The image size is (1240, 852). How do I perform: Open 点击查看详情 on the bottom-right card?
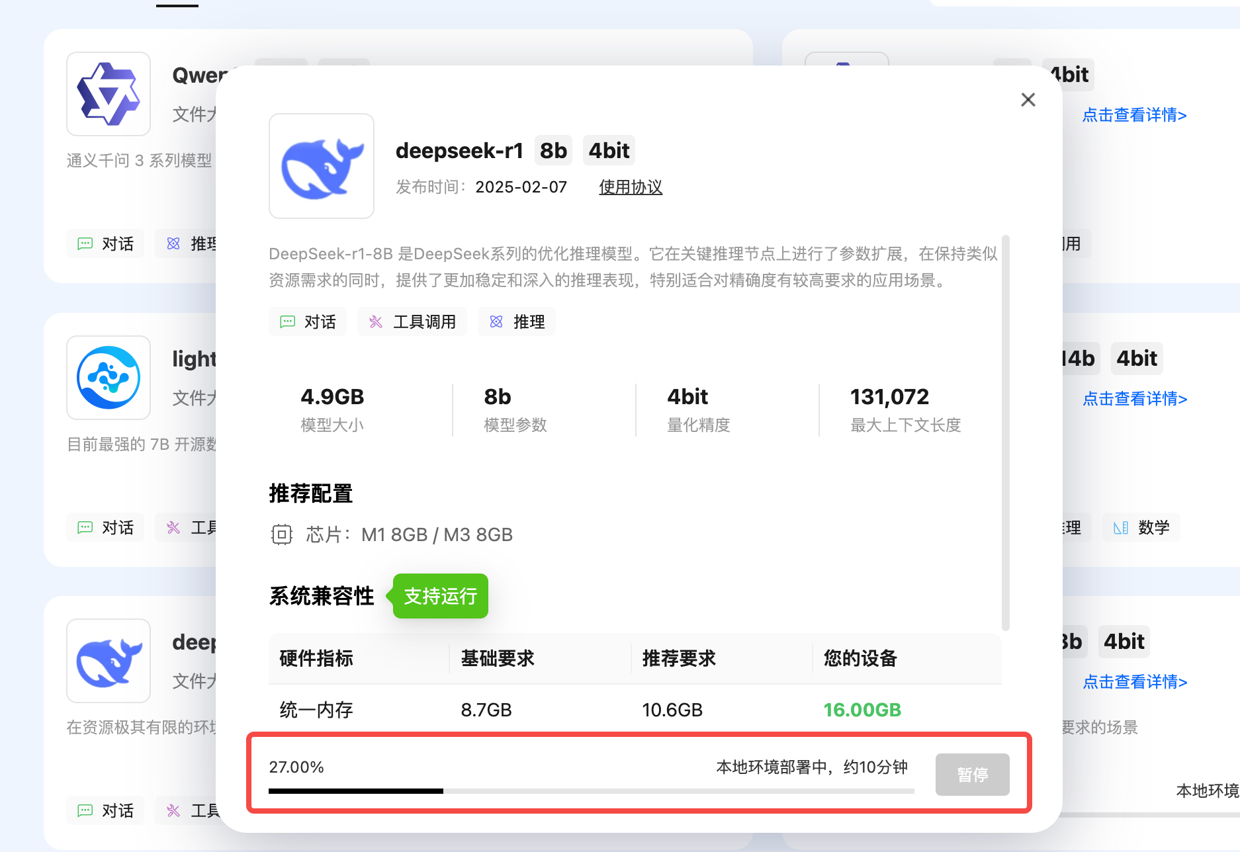click(1135, 682)
